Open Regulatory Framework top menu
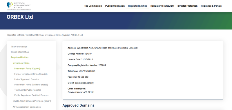232x110 pixels. coord(162,6)
